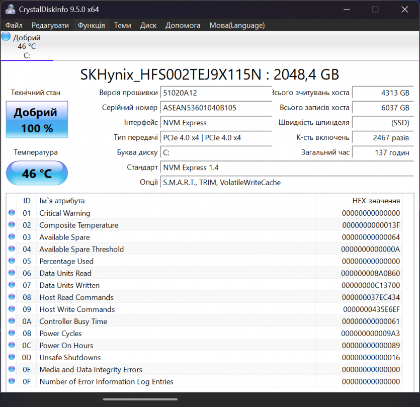Image resolution: width=420 pixels, height=407 pixels.
Task: Click the Добрий 100 % health status button
Action: (x=37, y=120)
